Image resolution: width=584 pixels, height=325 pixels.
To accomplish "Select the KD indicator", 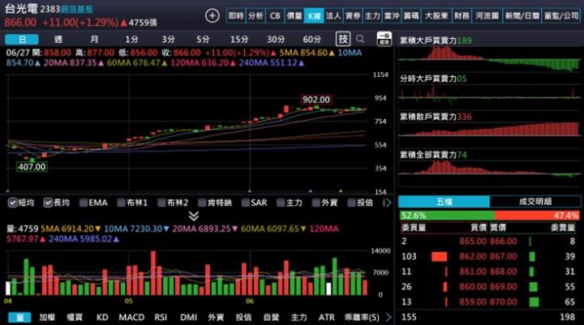I will (102, 317).
